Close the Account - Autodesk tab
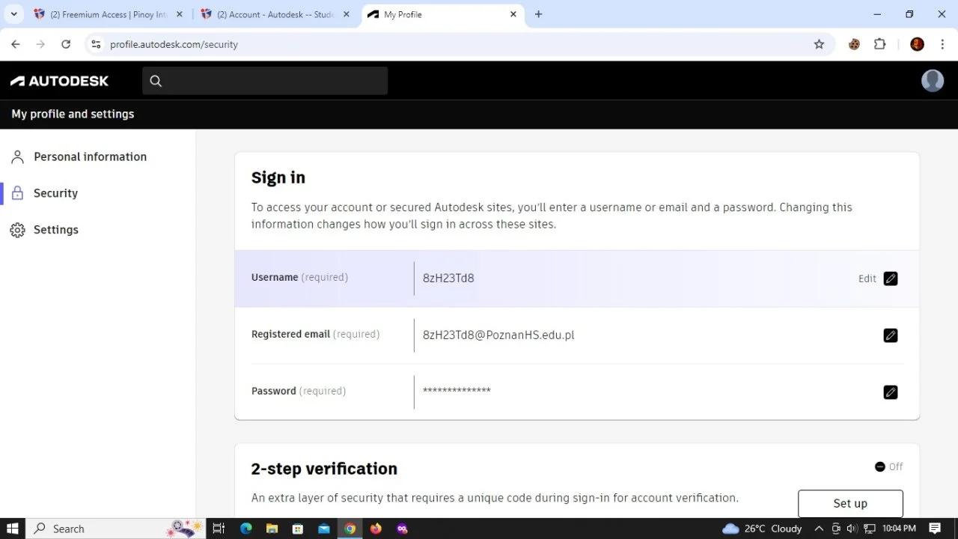This screenshot has height=539, width=958. click(346, 14)
